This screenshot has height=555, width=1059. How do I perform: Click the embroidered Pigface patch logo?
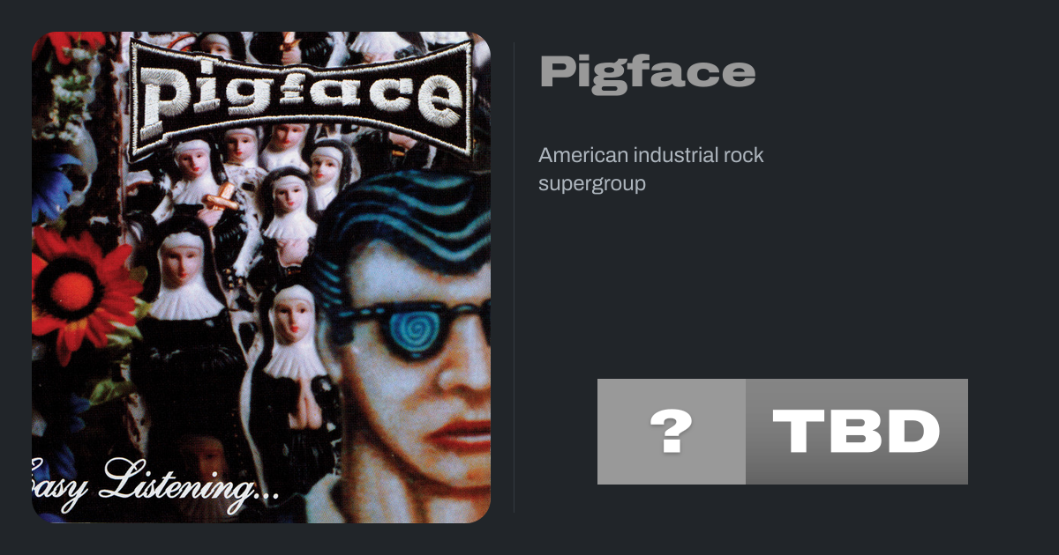[300, 97]
